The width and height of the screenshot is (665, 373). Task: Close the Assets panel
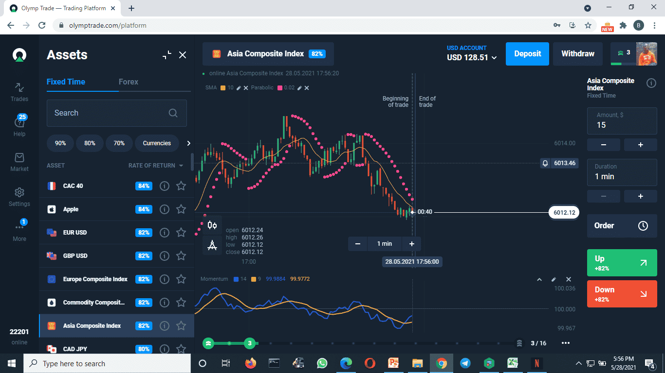tap(183, 55)
